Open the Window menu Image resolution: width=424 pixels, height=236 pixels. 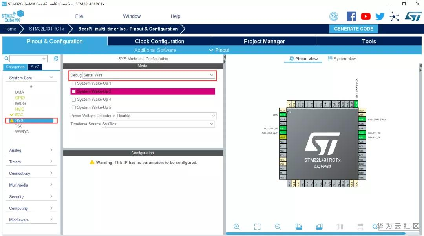click(132, 16)
